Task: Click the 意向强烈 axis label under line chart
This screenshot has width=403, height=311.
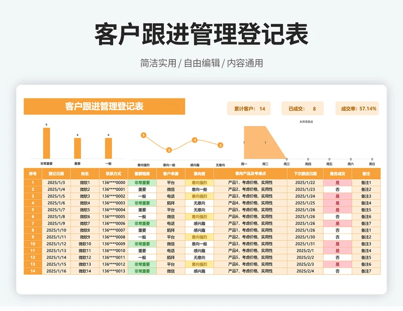Action: click(144, 165)
